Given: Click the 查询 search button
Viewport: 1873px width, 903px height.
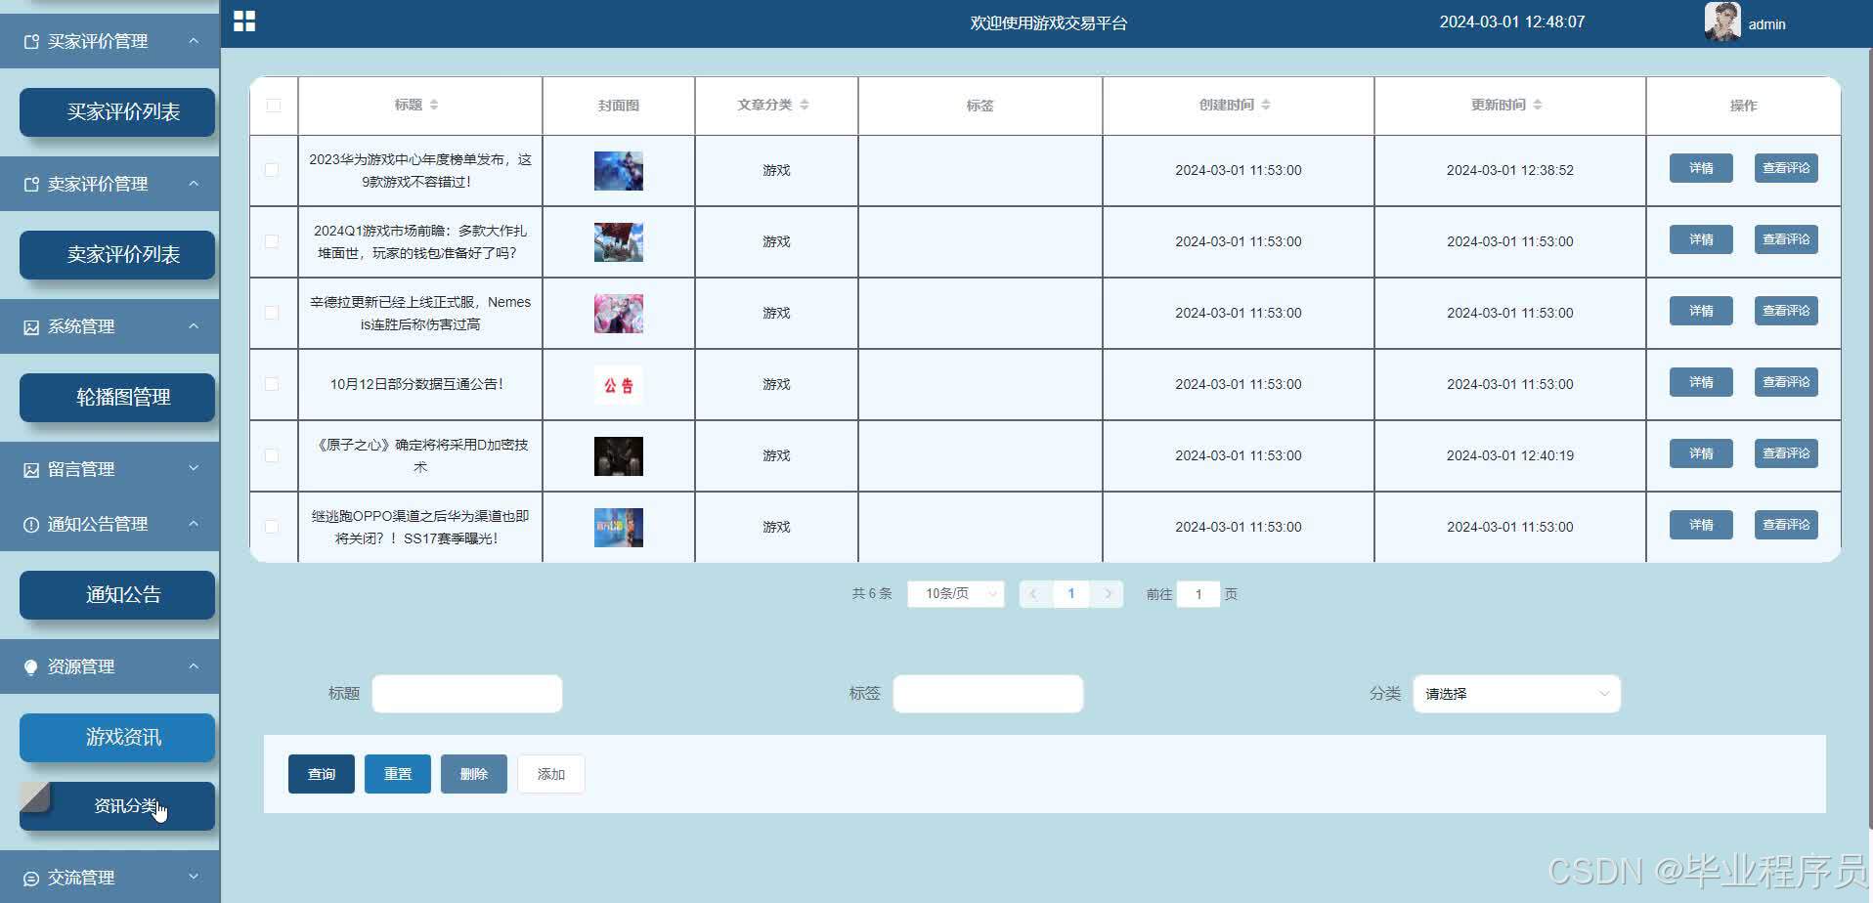Looking at the screenshot, I should [322, 774].
